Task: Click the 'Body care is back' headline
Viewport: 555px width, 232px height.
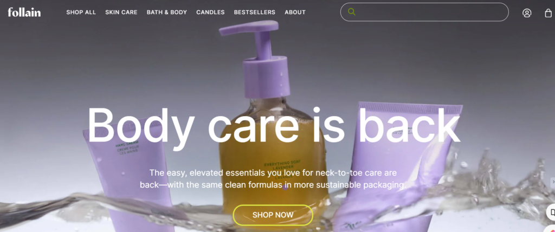Action: 274,125
